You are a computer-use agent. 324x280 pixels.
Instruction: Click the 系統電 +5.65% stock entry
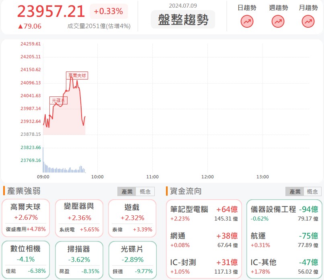(79, 229)
